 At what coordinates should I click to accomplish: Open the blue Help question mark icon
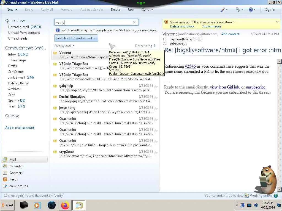[251, 10]
